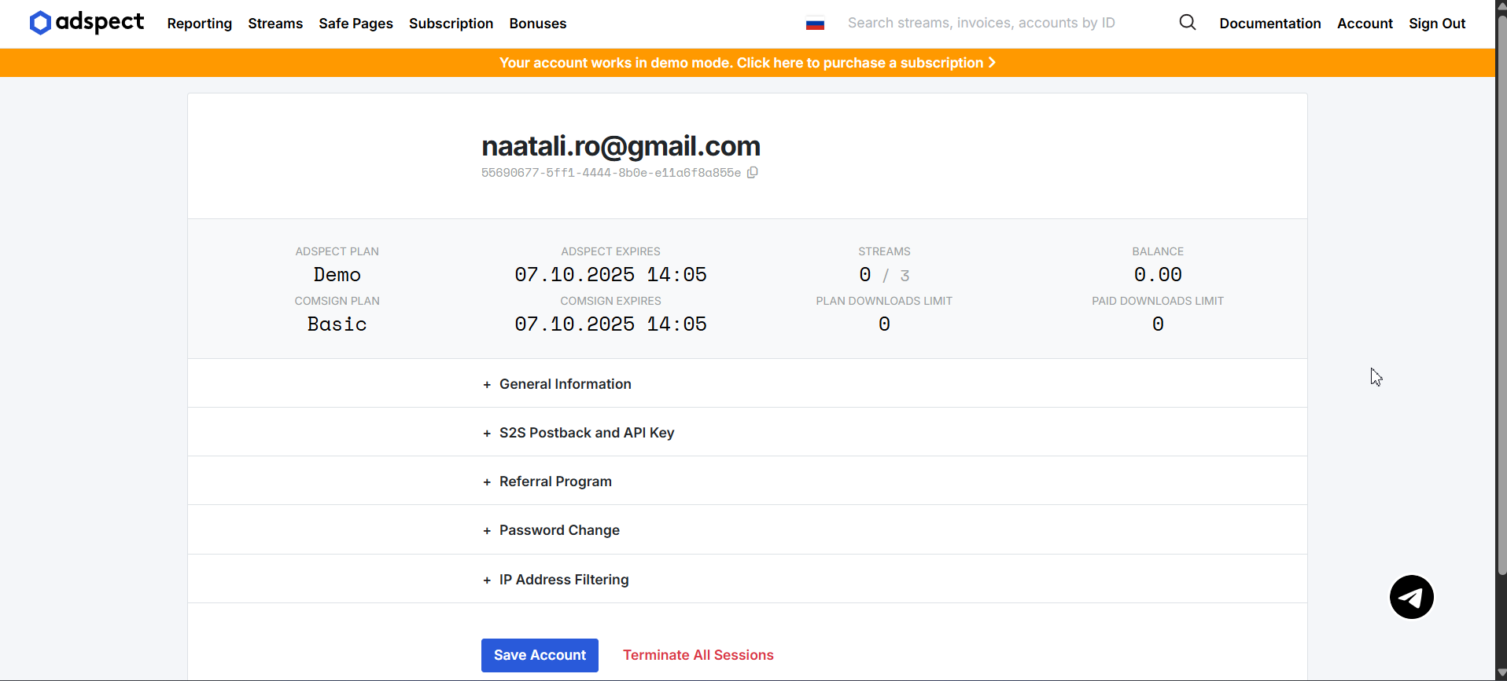Viewport: 1507px width, 681px height.
Task: Click the Russian flag language icon
Action: pos(815,24)
